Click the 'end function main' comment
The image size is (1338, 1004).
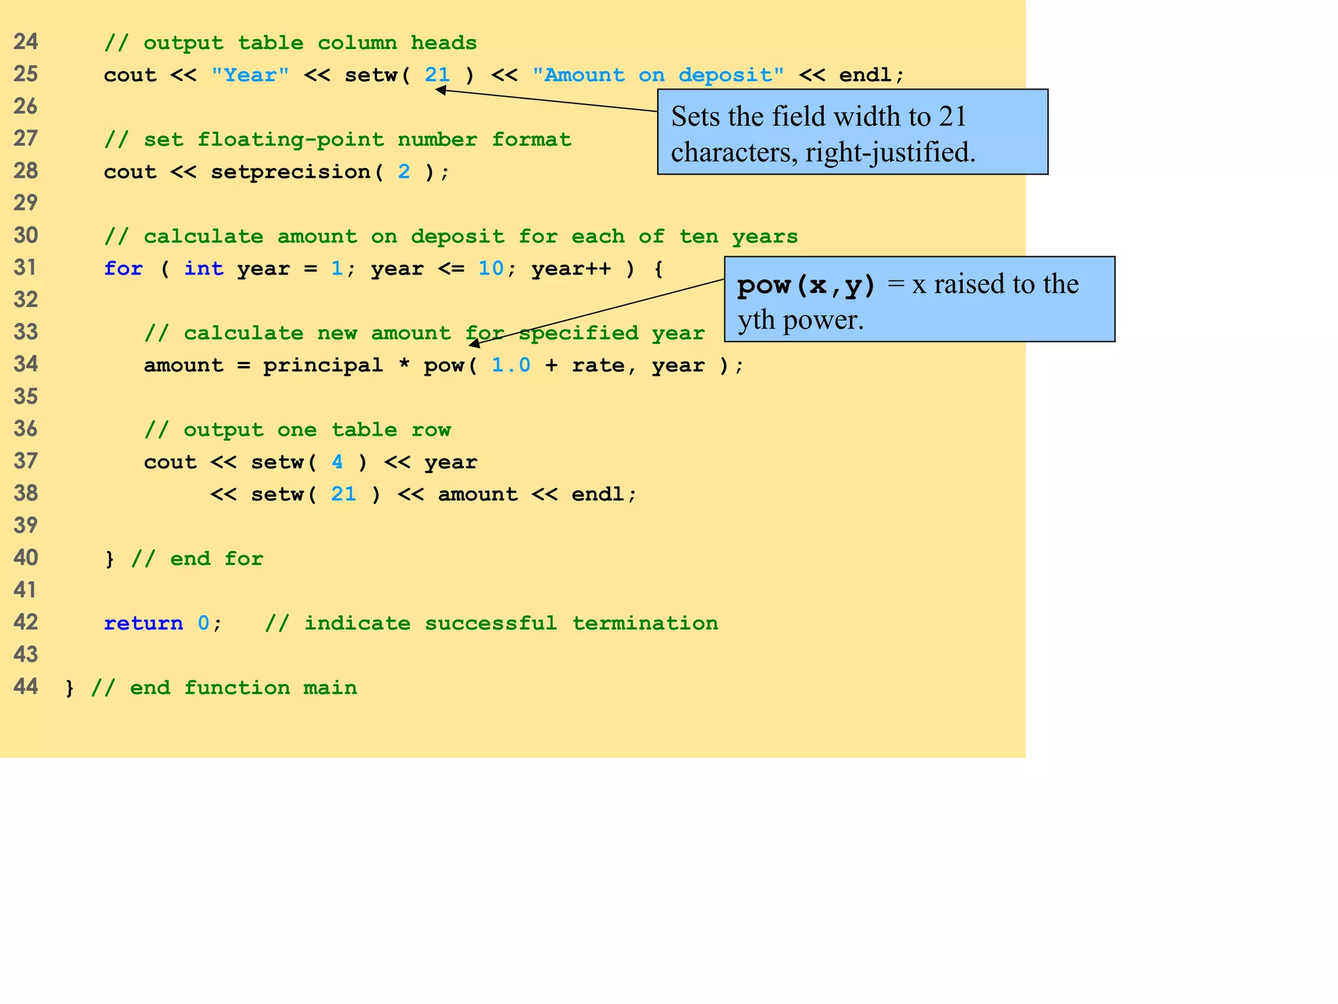pyautogui.click(x=223, y=688)
